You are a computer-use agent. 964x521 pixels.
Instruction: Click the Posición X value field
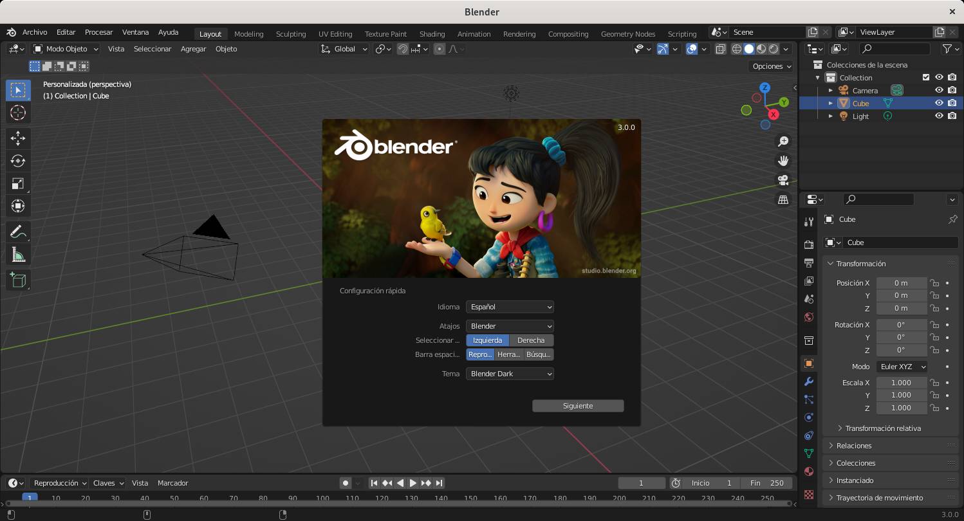tap(901, 283)
